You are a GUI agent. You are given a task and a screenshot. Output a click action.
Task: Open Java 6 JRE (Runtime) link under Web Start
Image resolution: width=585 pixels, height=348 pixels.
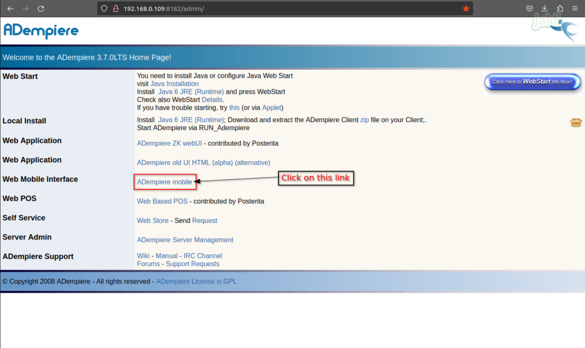point(191,92)
